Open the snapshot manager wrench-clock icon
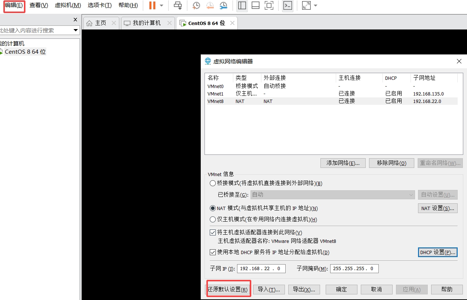This screenshot has width=467, height=300. click(x=223, y=6)
